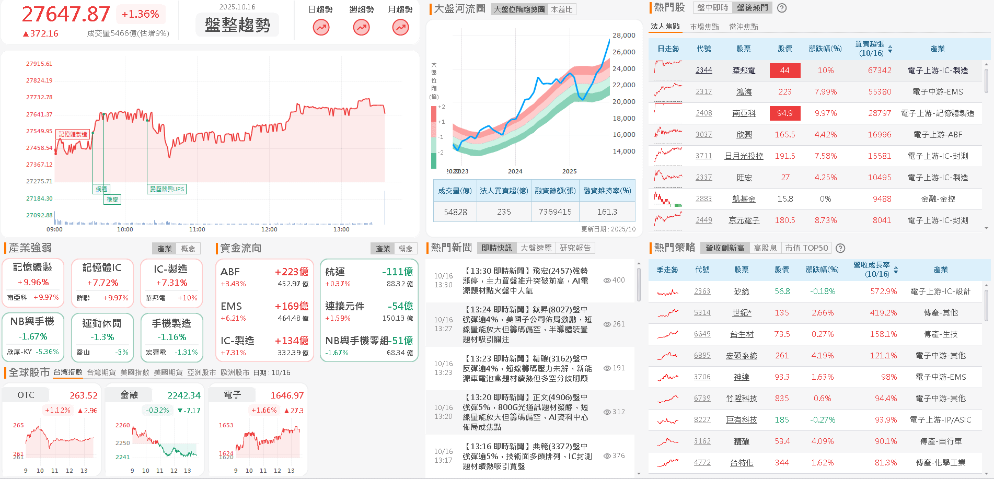Switch river chart to 本益比
The image size is (994, 479).
(x=562, y=9)
